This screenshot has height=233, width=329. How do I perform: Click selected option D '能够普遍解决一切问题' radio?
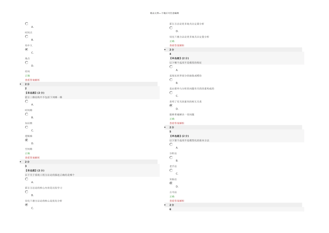(171, 106)
